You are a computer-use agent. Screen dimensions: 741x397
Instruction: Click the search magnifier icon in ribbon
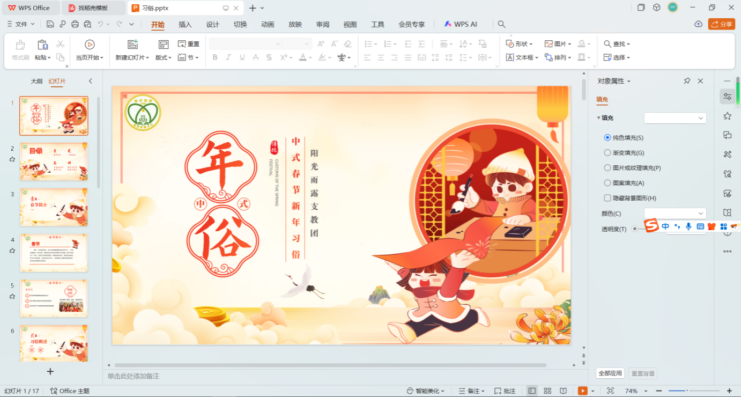[501, 24]
